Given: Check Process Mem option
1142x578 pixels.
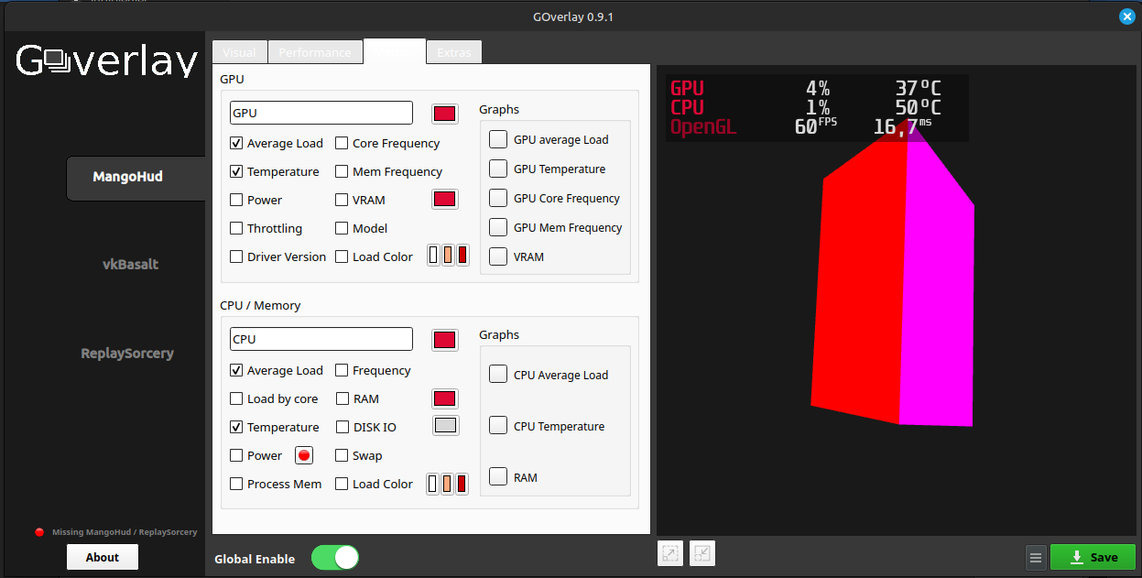Looking at the screenshot, I should click(x=236, y=484).
